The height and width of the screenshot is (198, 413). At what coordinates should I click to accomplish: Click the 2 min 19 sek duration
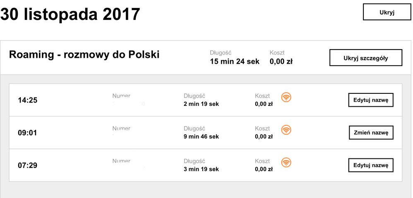(x=201, y=104)
